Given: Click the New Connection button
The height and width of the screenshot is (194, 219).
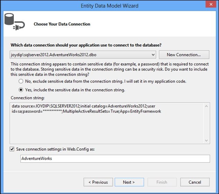Looking at the screenshot, I should (184, 55).
